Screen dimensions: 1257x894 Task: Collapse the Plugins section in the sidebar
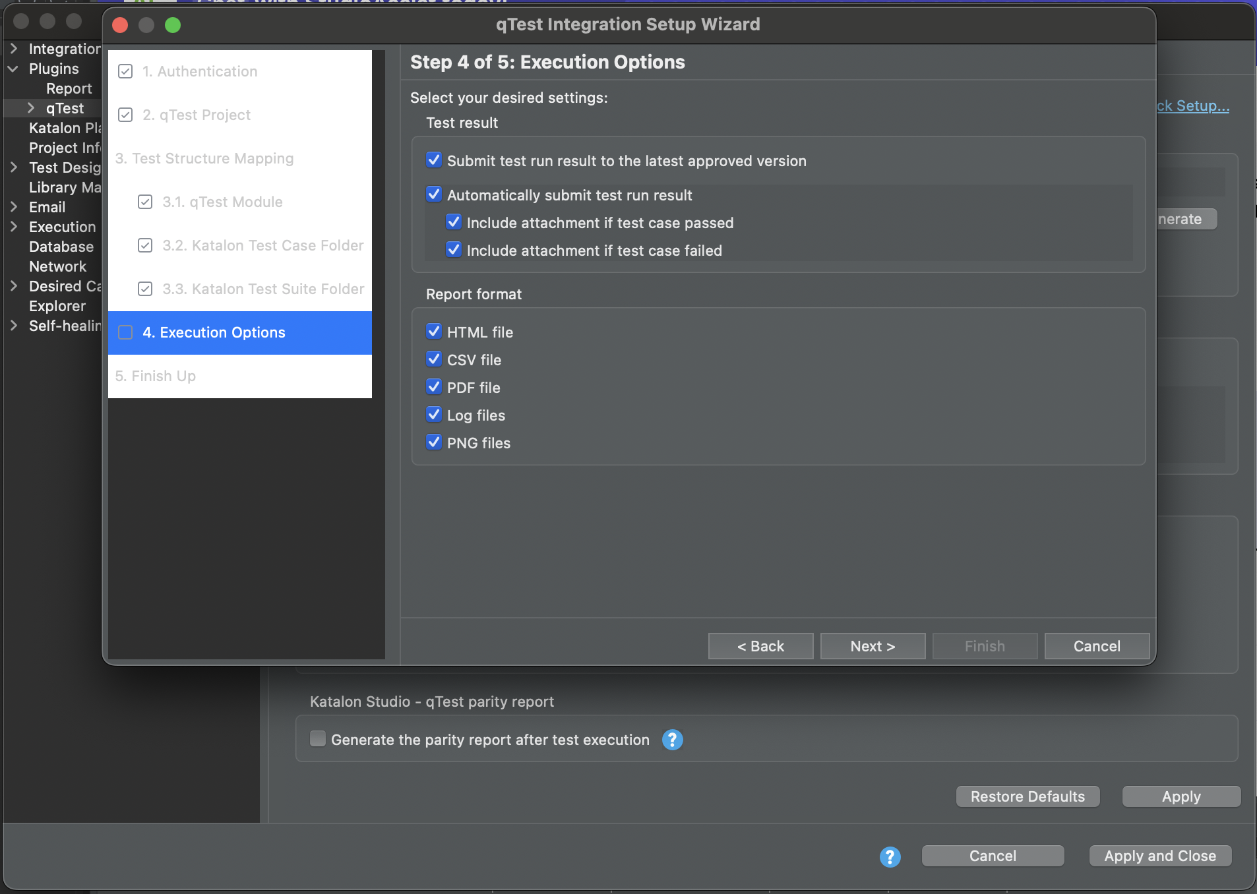13,69
